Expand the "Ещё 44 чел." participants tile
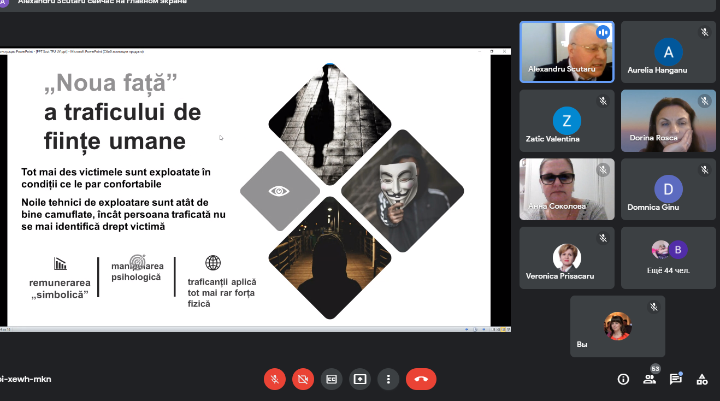 [x=668, y=258]
